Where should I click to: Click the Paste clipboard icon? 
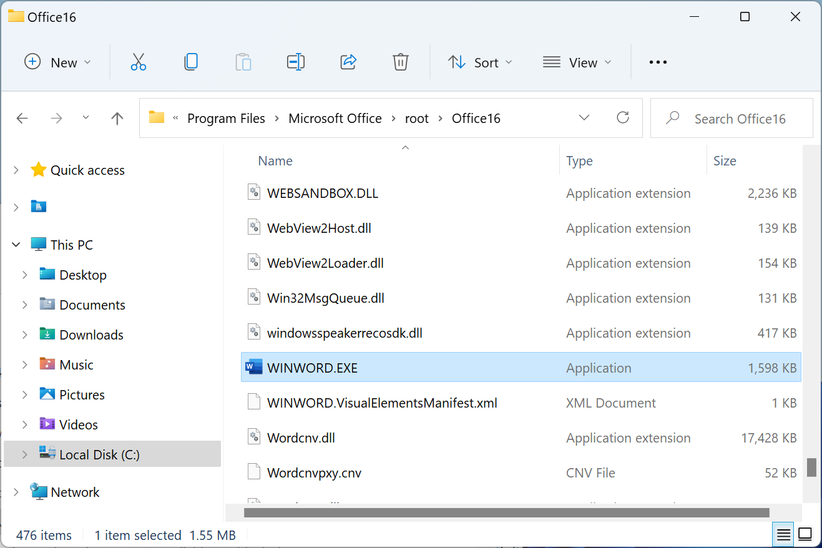point(243,62)
